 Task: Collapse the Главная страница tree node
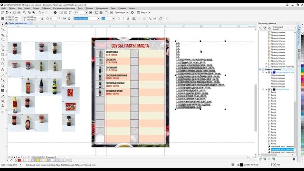[x=260, y=69]
